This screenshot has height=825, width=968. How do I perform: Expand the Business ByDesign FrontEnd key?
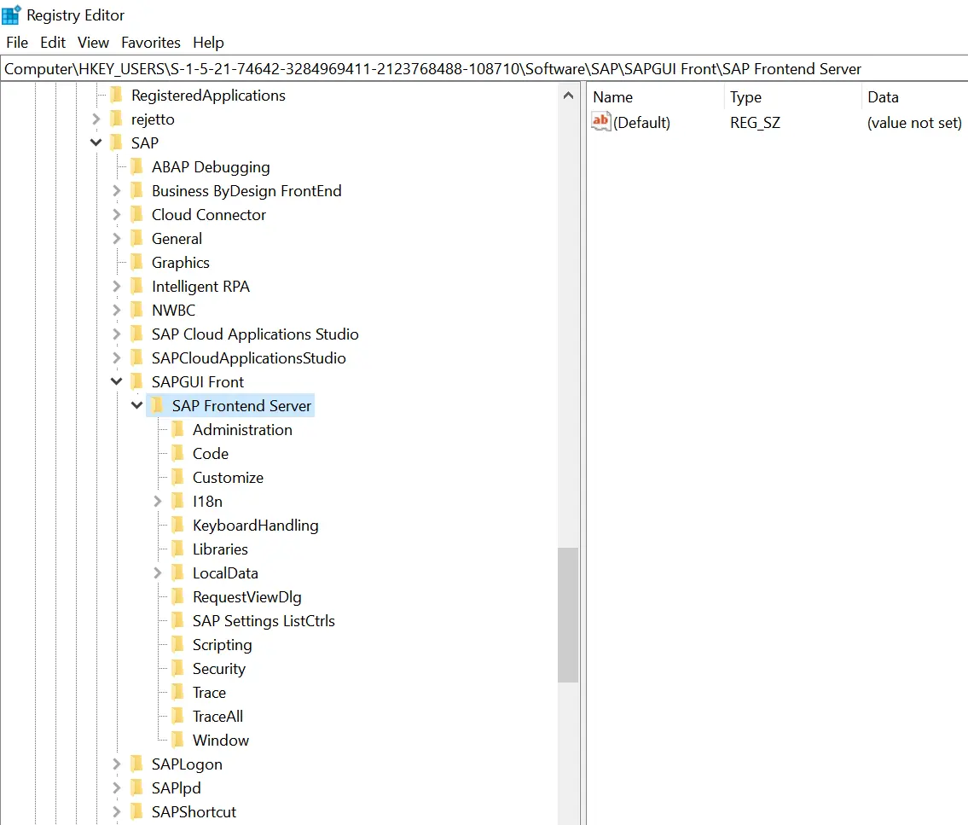tap(117, 191)
